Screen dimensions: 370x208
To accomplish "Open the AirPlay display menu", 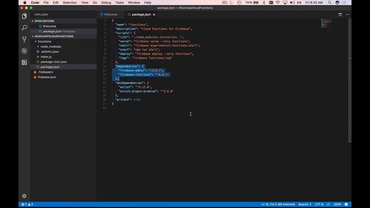I will click(285, 2).
